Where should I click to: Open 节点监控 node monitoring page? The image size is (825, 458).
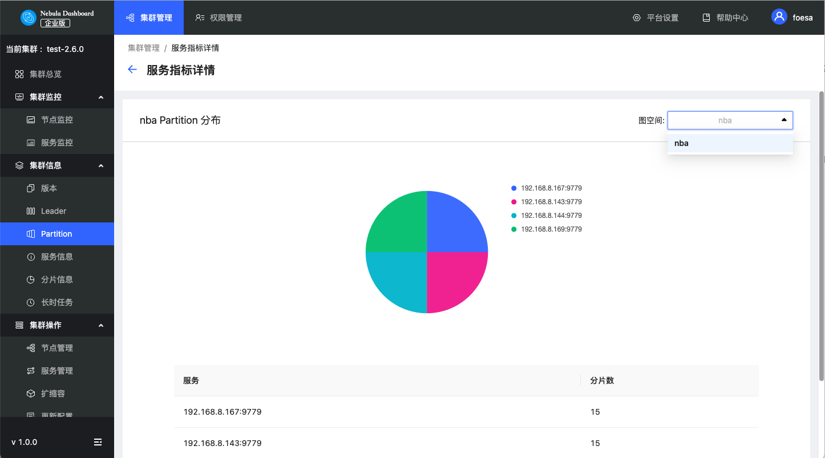(56, 120)
